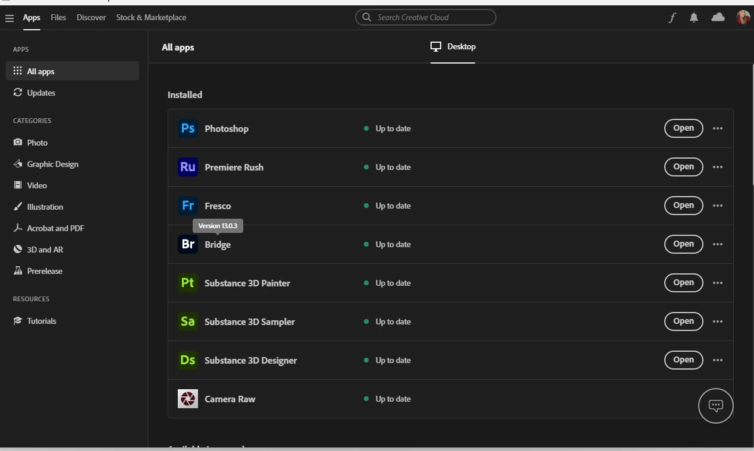
Task: Click the Bridge Br icon
Action: point(188,244)
